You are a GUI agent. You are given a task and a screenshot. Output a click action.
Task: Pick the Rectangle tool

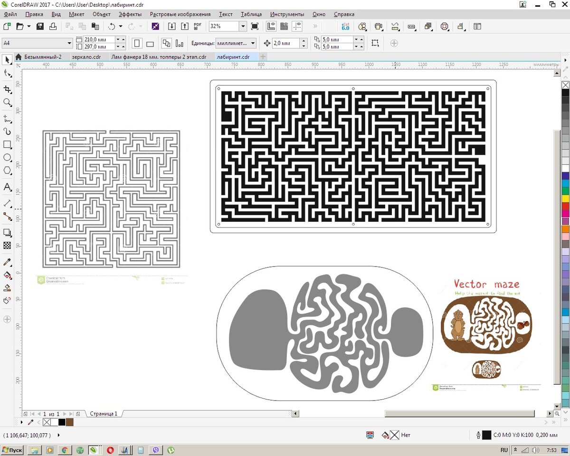pos(7,144)
